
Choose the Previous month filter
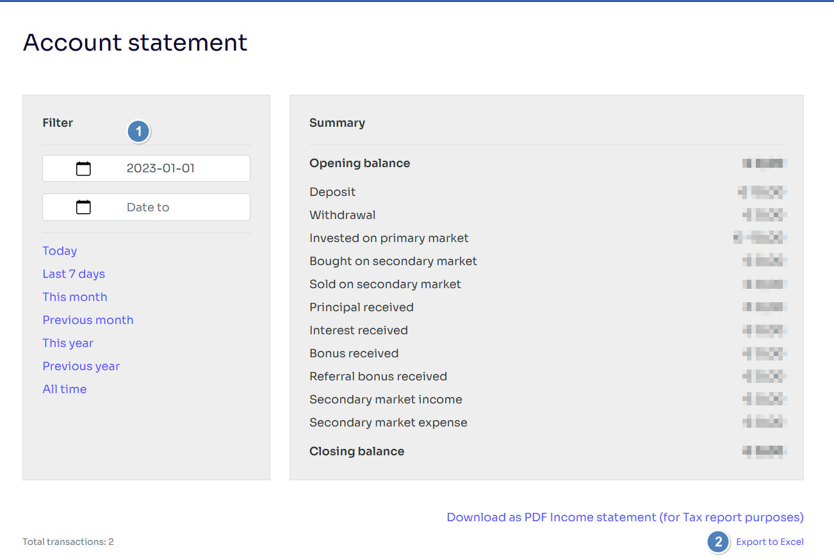88,320
